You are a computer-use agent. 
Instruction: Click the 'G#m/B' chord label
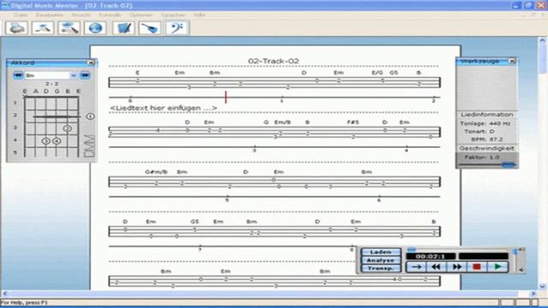coord(156,172)
